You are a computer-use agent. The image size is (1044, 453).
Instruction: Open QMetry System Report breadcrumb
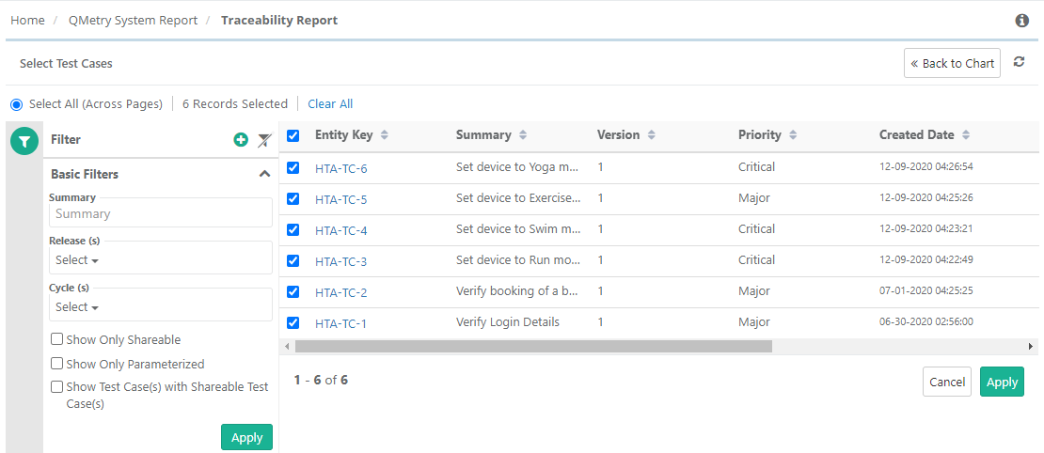click(x=133, y=21)
